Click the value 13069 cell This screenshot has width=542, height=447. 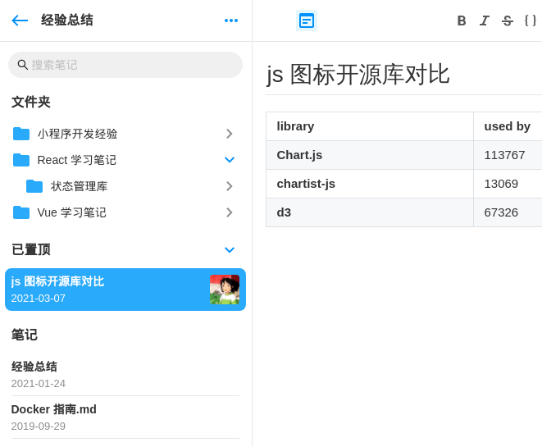[x=508, y=184]
